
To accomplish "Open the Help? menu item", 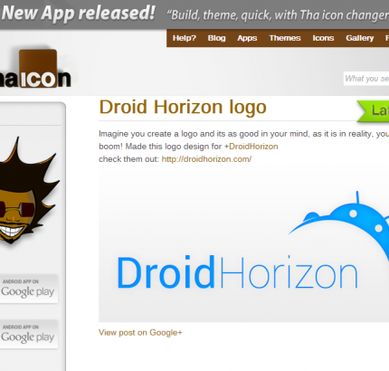I will tap(185, 38).
